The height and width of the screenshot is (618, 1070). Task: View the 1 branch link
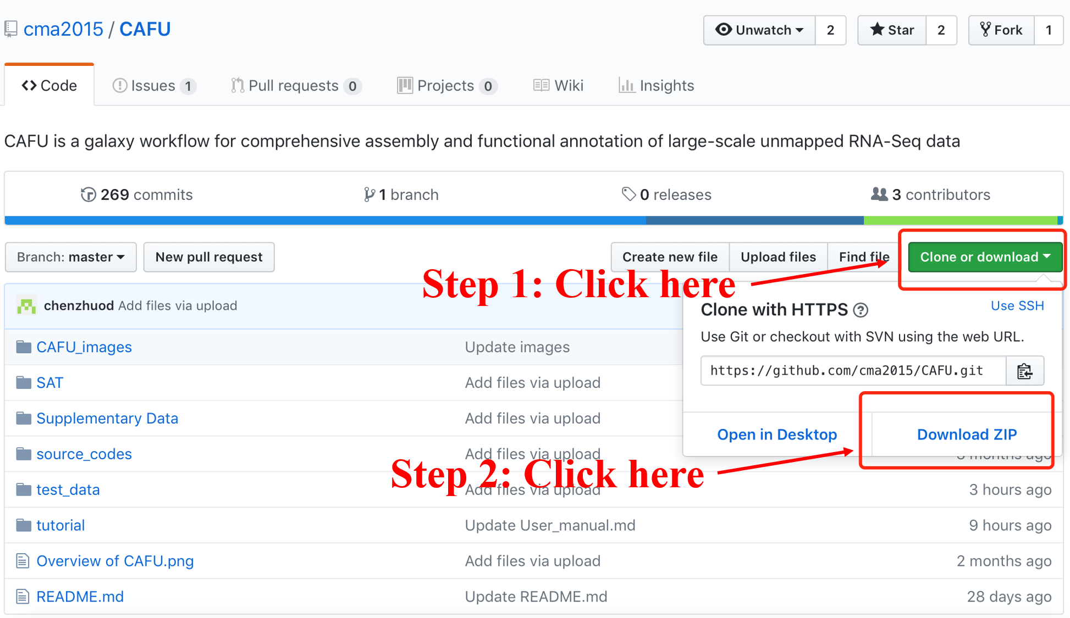[x=401, y=194]
